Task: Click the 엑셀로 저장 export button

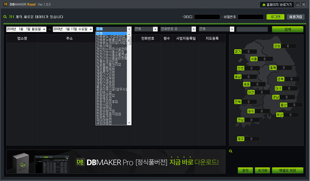Action: (287, 170)
